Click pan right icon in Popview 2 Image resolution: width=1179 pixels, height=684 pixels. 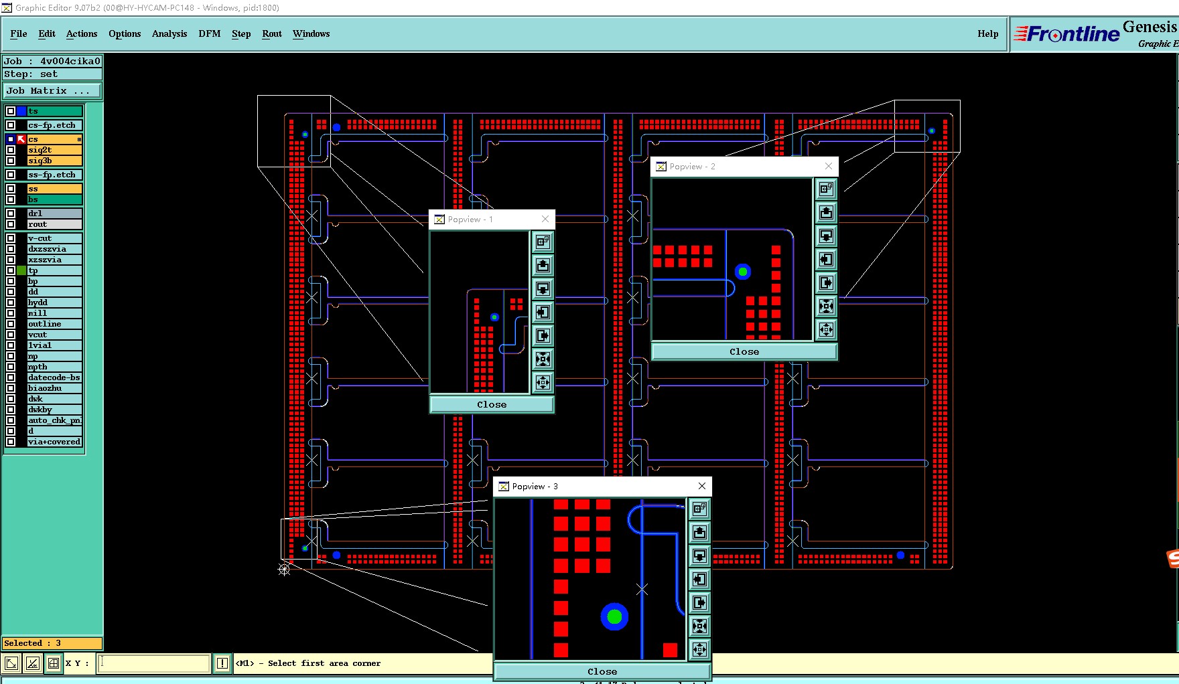tap(826, 282)
